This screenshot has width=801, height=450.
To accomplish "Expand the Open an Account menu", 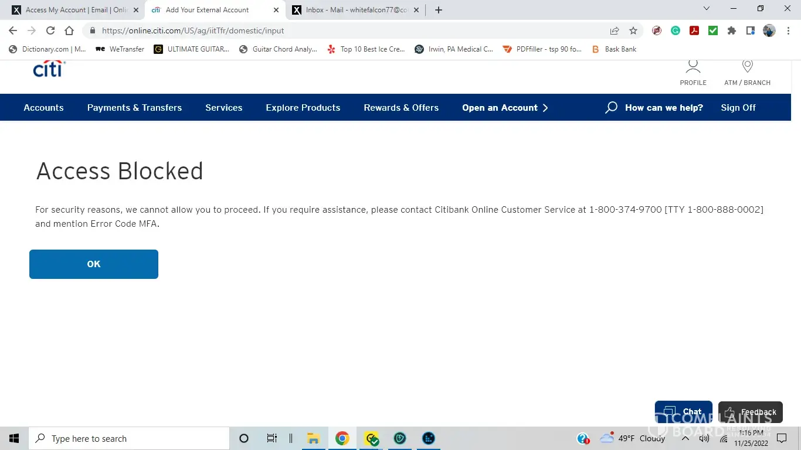I will click(505, 108).
